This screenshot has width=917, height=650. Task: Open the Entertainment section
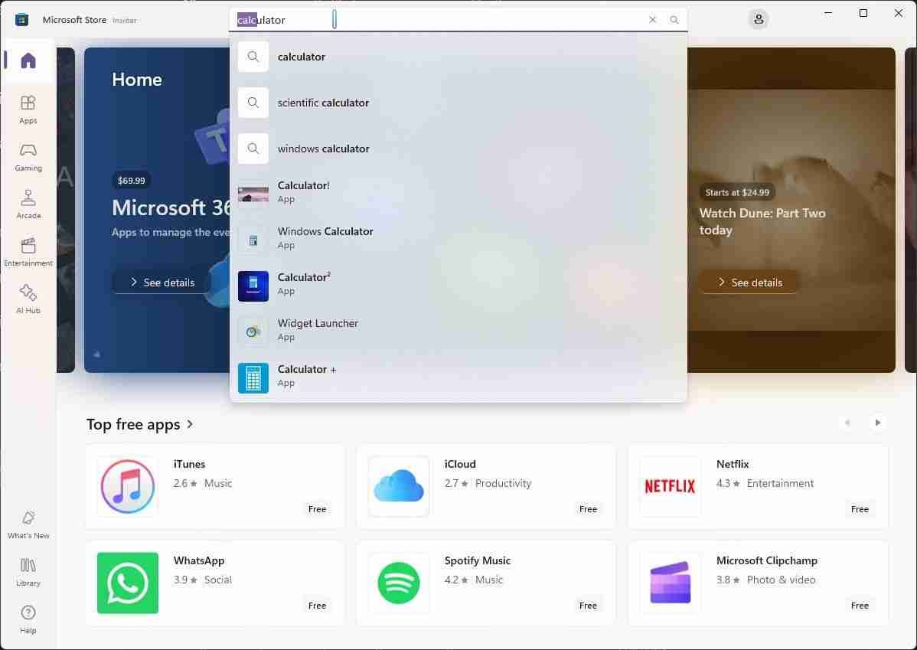pos(28,253)
